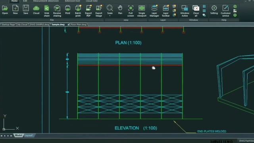This screenshot has width=254, height=143.
Task: Go to previous layout tab arrow
Action: tap(5, 135)
